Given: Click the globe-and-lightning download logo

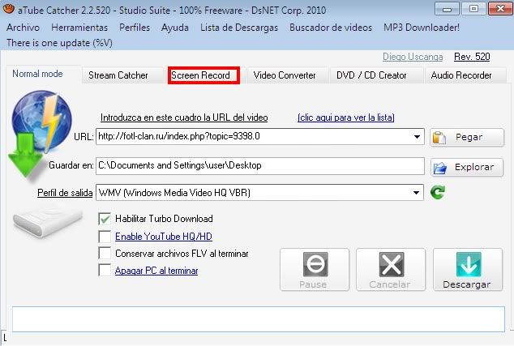Looking at the screenshot, I should pyautogui.click(x=41, y=135).
